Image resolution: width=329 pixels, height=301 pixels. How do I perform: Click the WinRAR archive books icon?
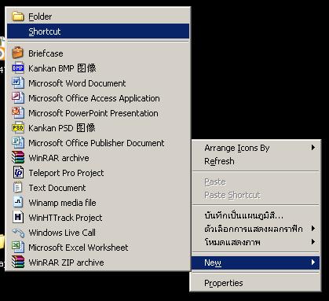tap(18, 158)
